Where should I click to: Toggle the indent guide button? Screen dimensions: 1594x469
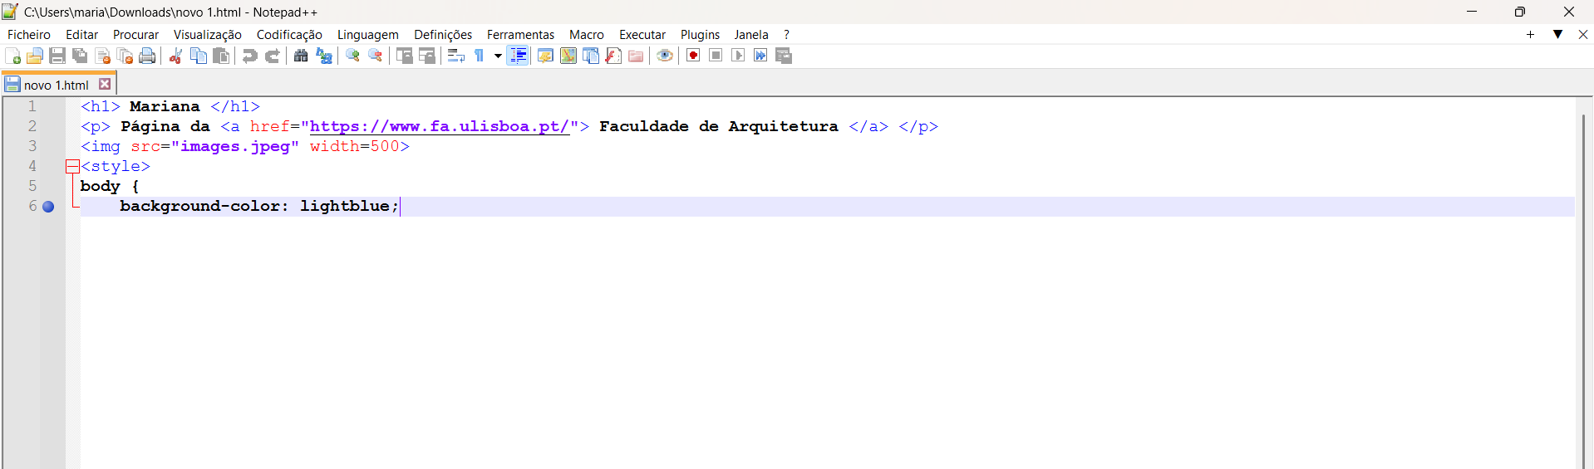click(x=518, y=56)
